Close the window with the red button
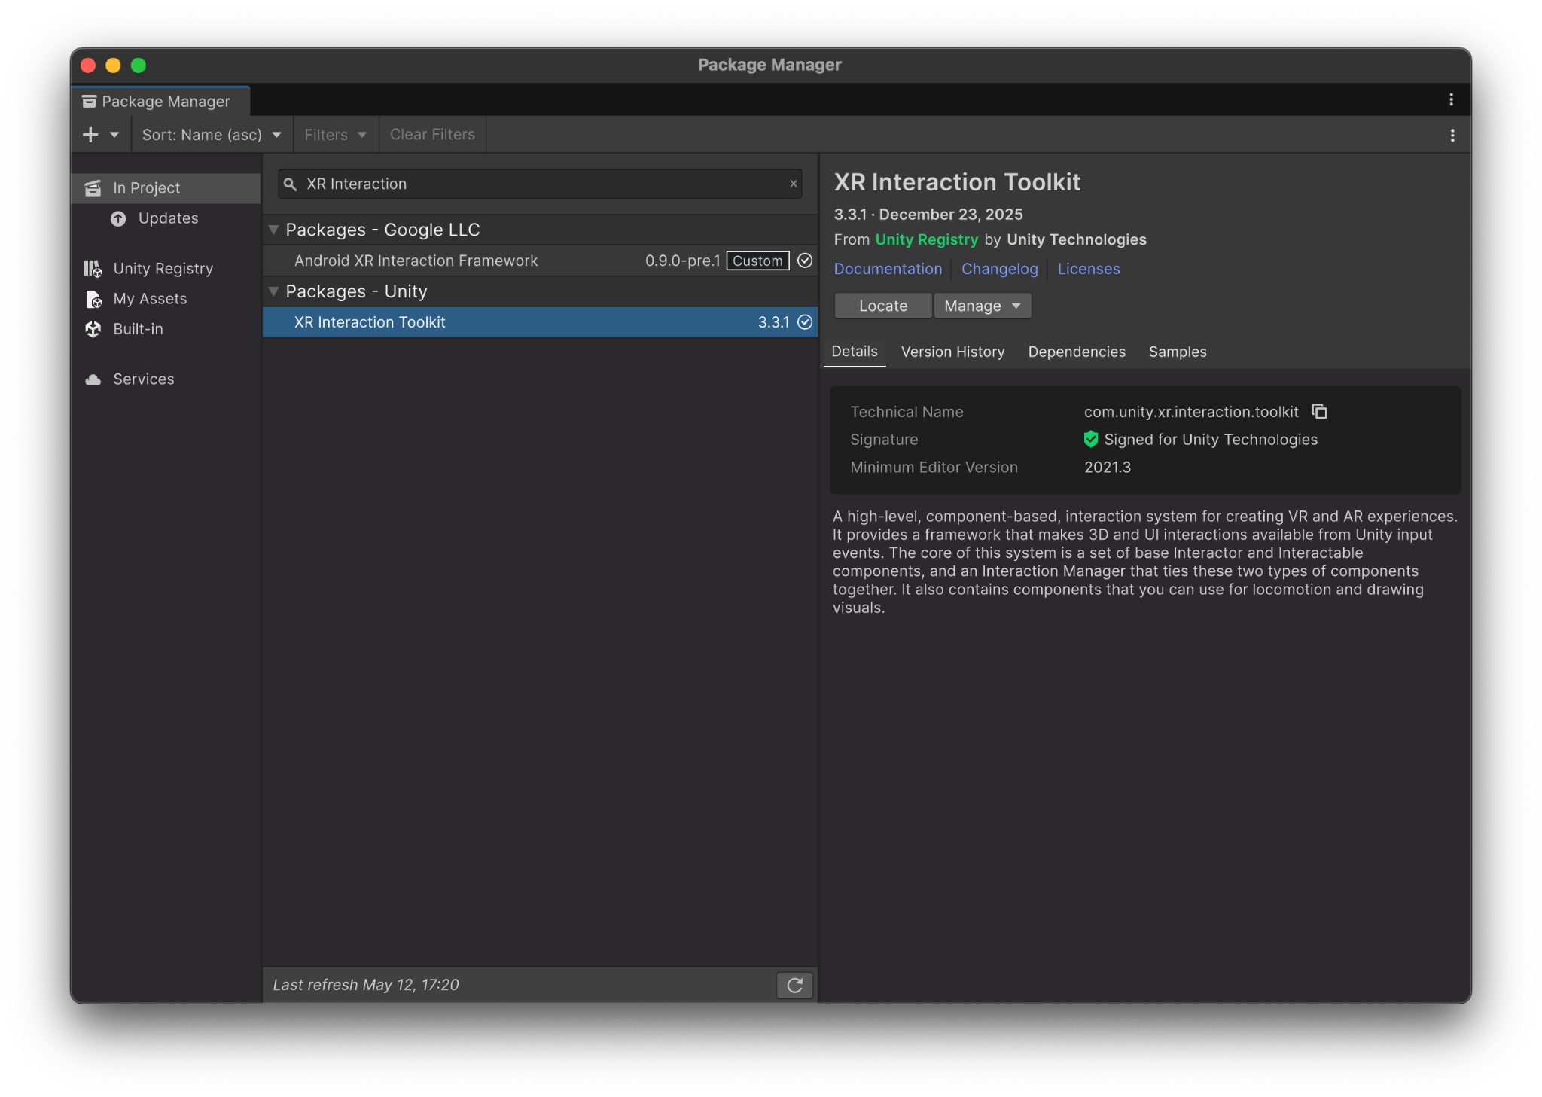The width and height of the screenshot is (1542, 1097). coord(88,66)
